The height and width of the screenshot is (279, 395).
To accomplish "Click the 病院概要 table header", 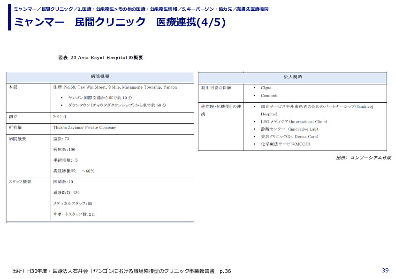I will tap(100, 76).
